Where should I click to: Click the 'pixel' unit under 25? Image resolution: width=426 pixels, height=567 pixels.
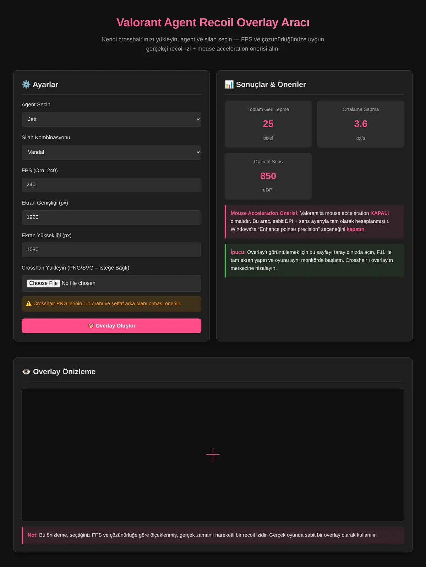268,138
